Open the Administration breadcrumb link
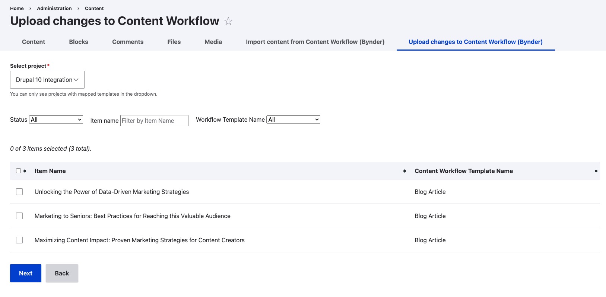The width and height of the screenshot is (606, 297). [x=54, y=8]
